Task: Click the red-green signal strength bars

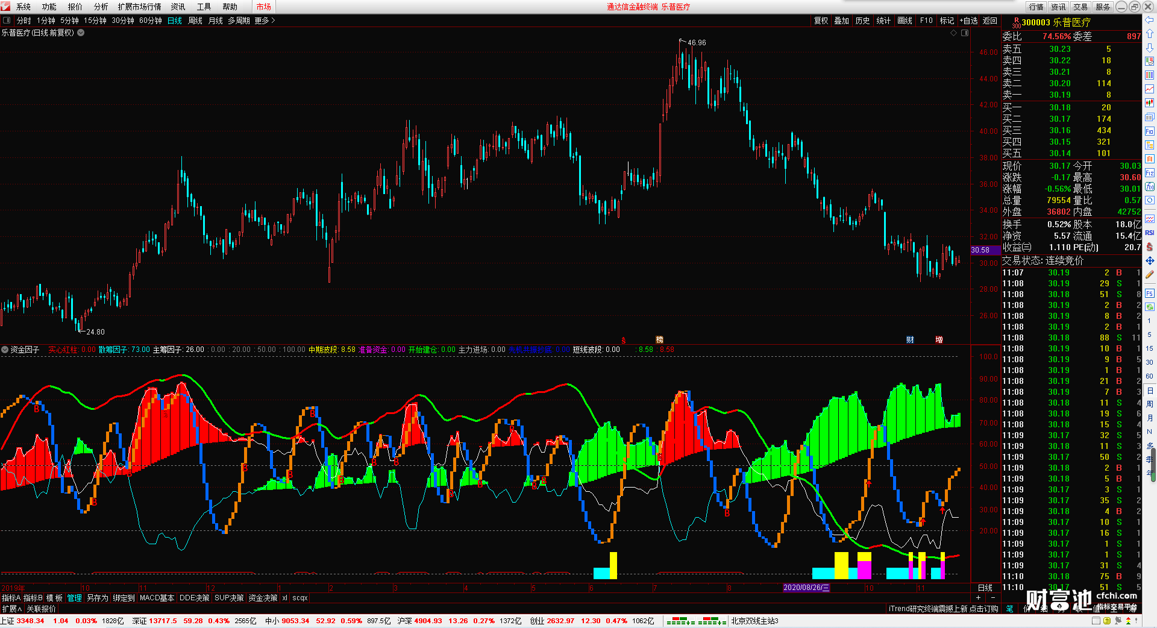Action: (695, 621)
